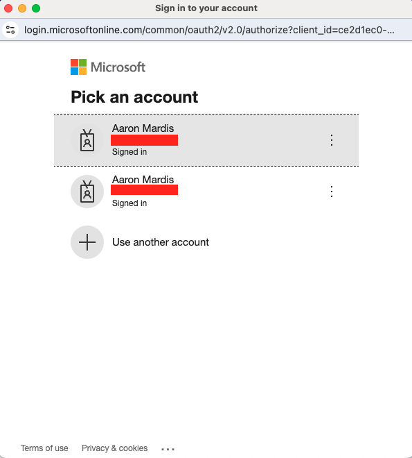Minimize the window with the yellow button
412x458 pixels.
point(22,8)
